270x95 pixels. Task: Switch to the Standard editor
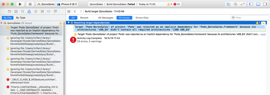point(229,4)
